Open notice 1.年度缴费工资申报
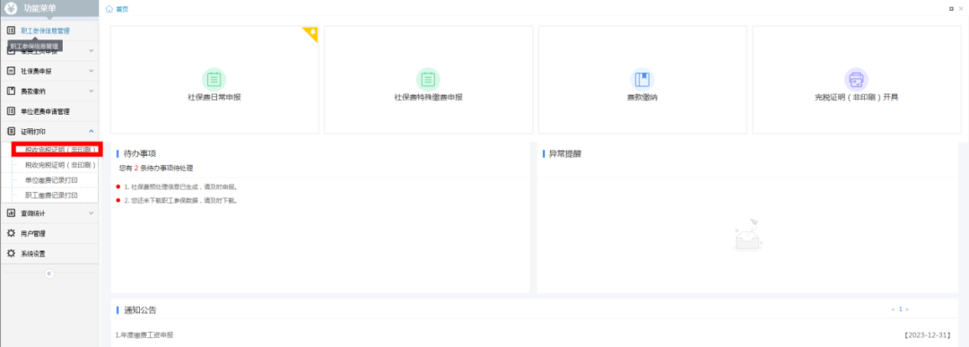 144,334
